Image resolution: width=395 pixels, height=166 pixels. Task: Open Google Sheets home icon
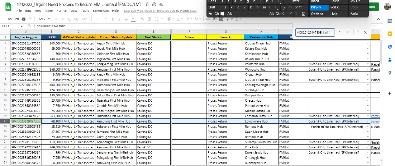[8, 7]
